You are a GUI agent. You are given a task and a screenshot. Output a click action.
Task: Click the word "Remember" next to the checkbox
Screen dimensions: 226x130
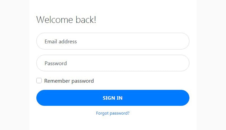[57, 81]
